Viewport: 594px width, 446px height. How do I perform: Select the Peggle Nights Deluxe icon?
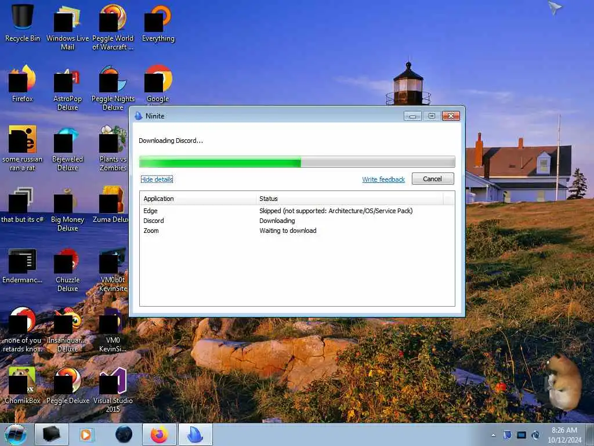pyautogui.click(x=113, y=87)
